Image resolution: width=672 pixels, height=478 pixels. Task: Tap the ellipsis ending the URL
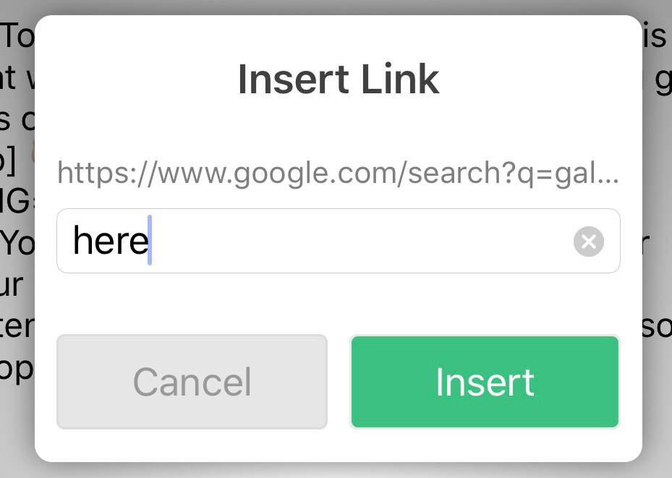(x=608, y=180)
